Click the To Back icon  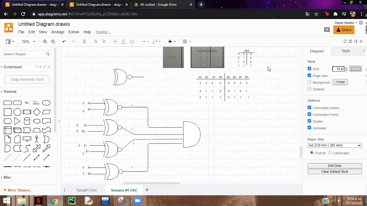tap(104, 41)
